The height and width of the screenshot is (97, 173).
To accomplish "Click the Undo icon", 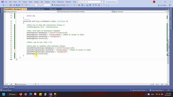I will point(22,5).
